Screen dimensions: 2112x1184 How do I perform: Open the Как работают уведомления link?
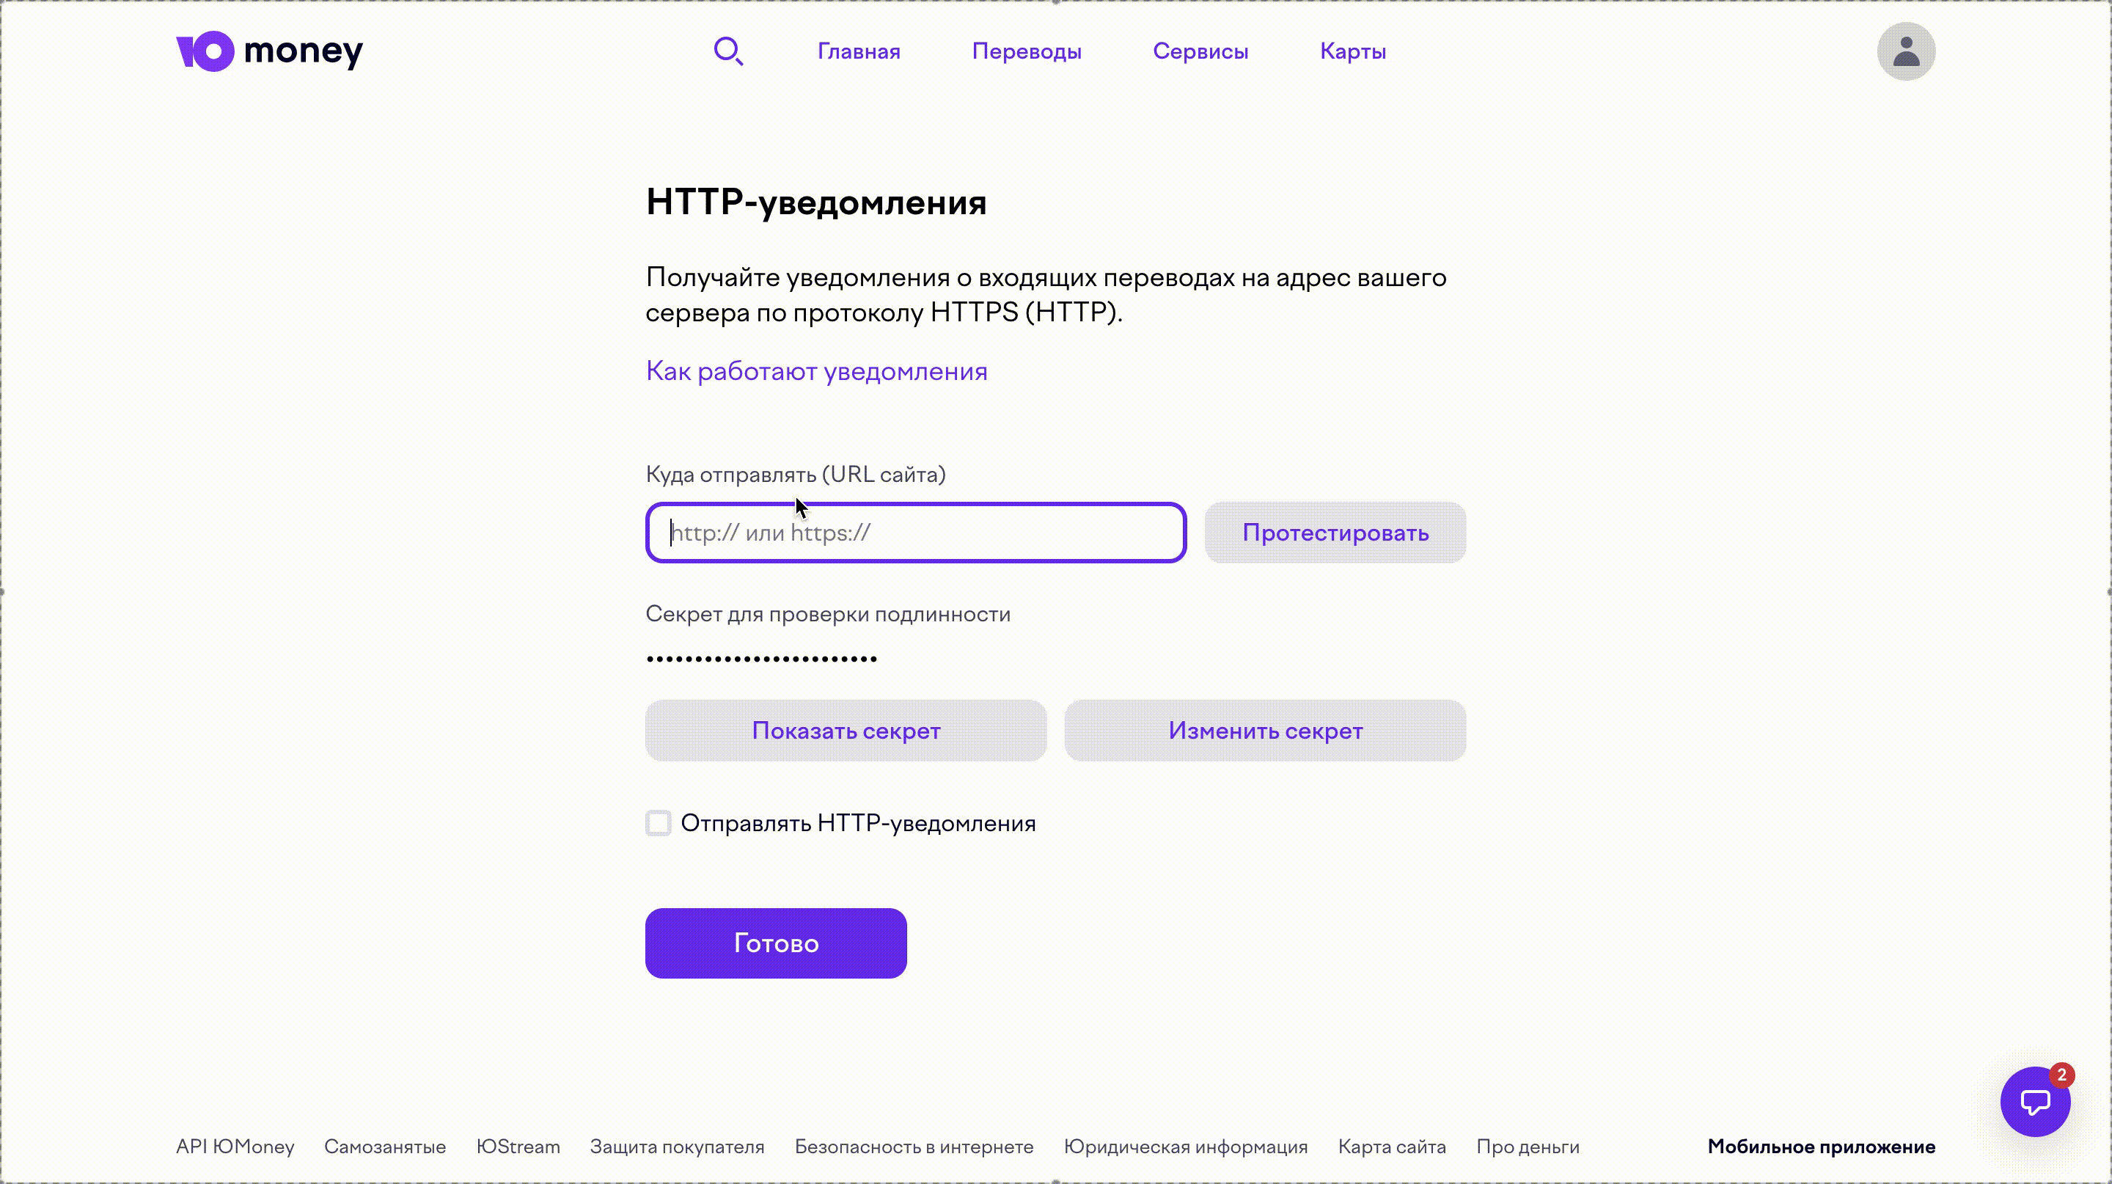pyautogui.click(x=817, y=371)
